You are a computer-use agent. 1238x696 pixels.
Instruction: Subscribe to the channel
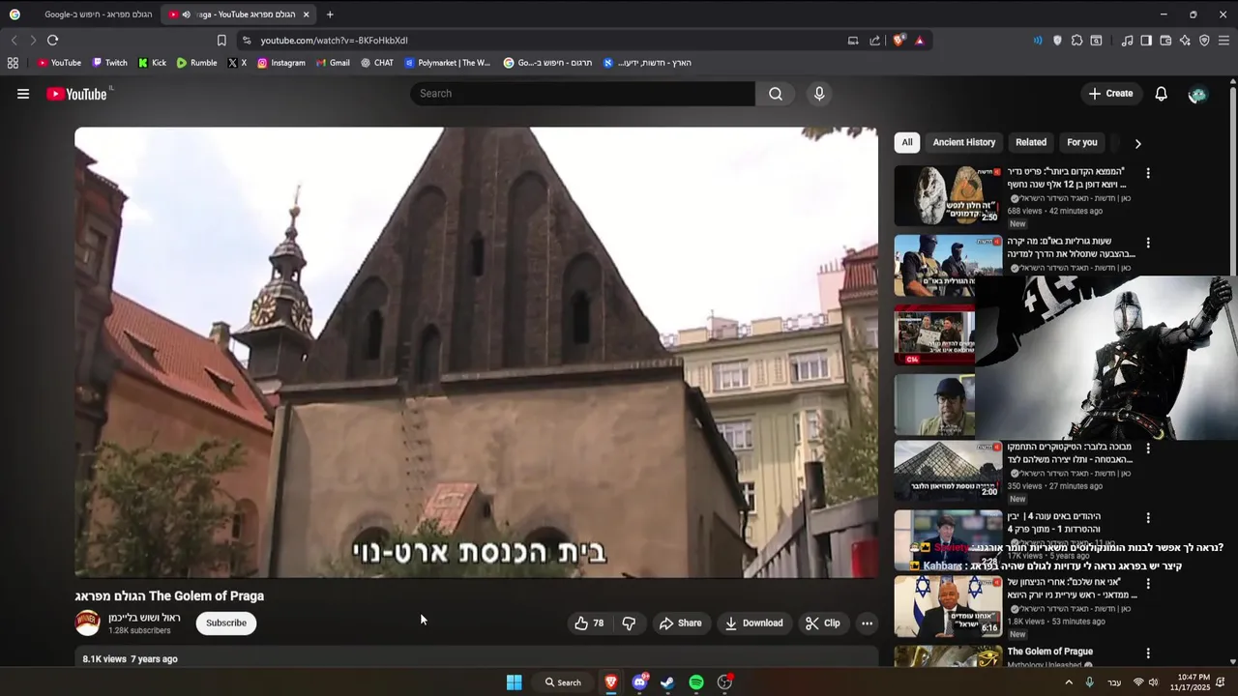tap(226, 623)
